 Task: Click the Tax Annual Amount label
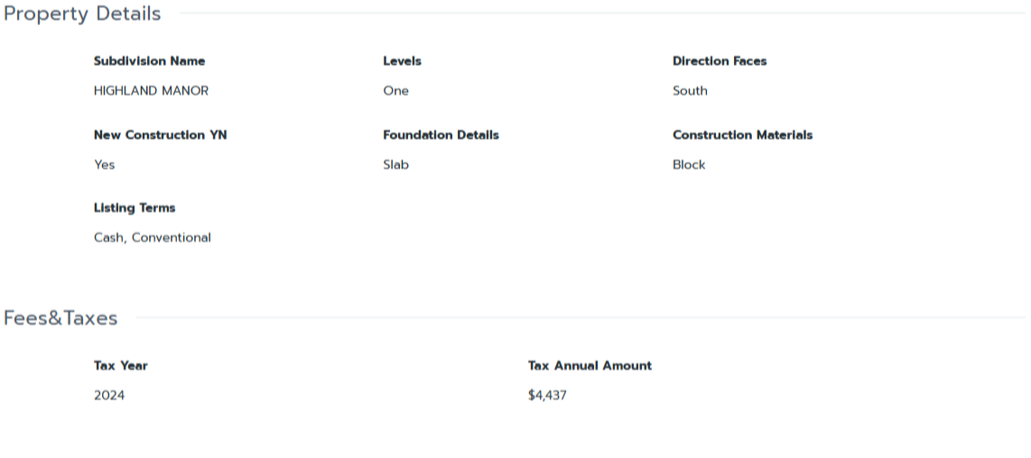[x=590, y=366]
